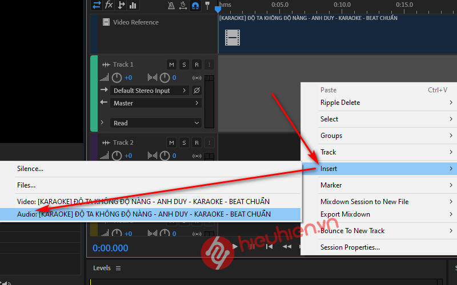
Task: Click the Track 2 volume value +0
Action: pyautogui.click(x=128, y=156)
